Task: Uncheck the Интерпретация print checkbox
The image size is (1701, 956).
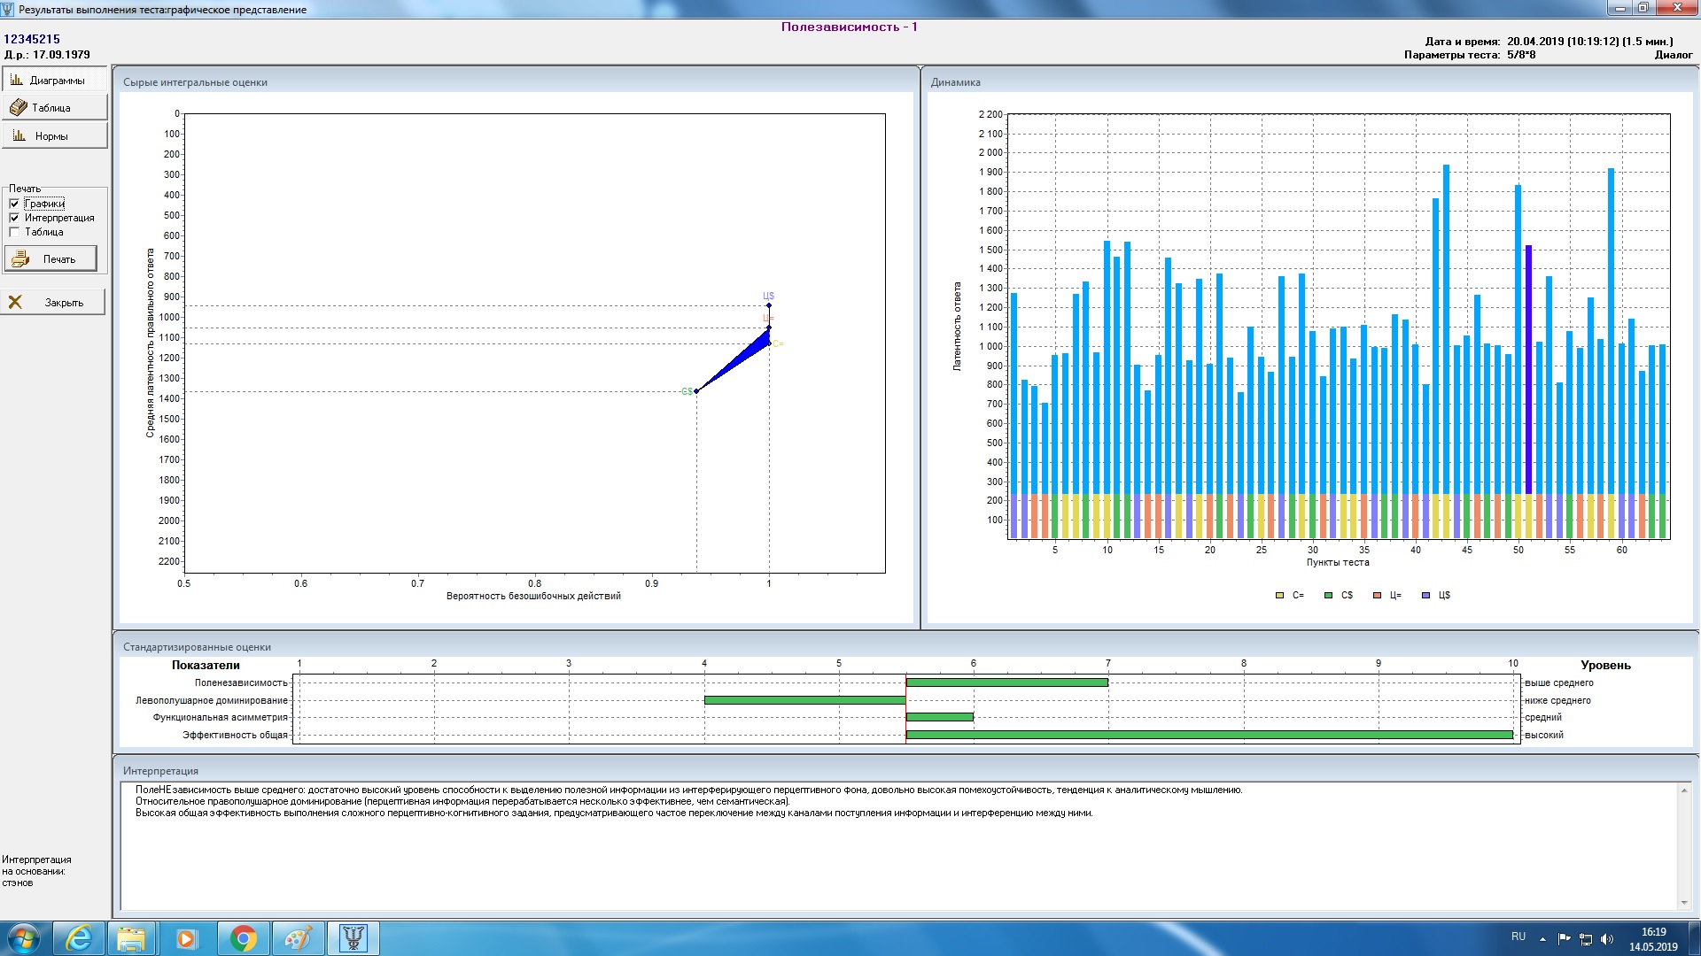Action: tap(14, 218)
